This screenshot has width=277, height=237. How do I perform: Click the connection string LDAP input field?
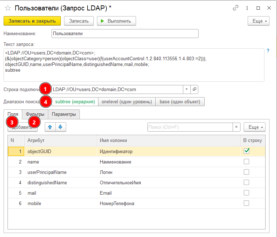coord(117,89)
